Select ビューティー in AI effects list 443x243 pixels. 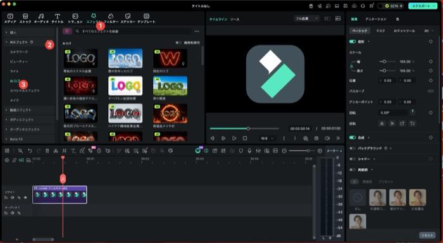click(x=19, y=61)
